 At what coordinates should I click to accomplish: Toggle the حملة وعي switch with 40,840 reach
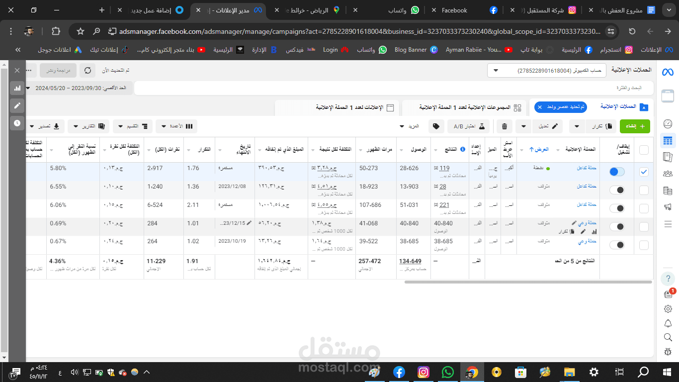tap(617, 227)
